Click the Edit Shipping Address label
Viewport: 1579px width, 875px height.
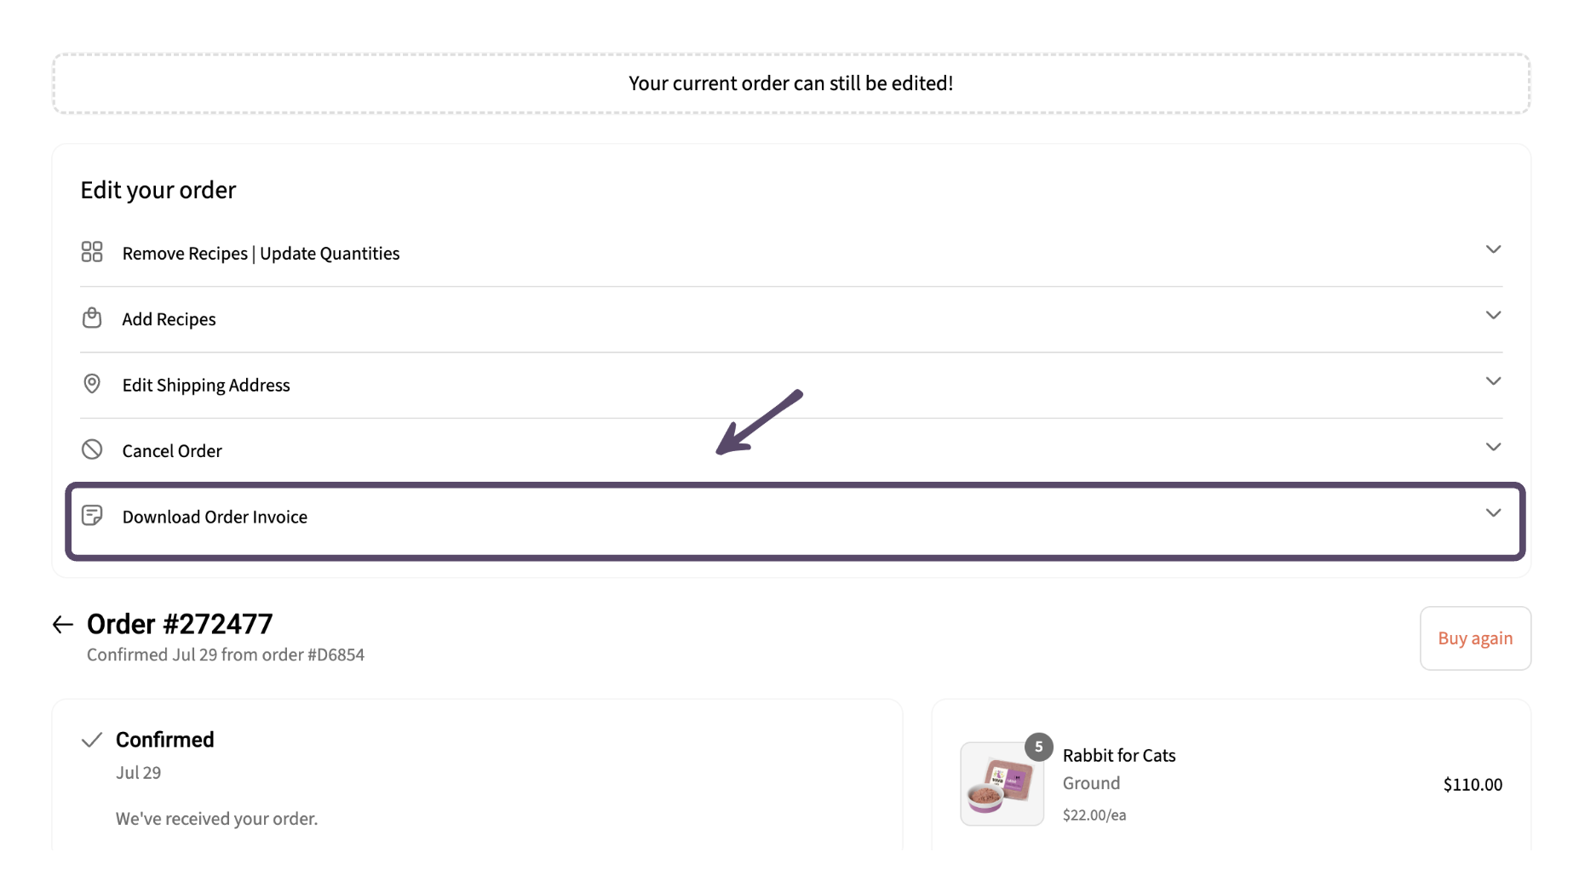[x=206, y=386]
